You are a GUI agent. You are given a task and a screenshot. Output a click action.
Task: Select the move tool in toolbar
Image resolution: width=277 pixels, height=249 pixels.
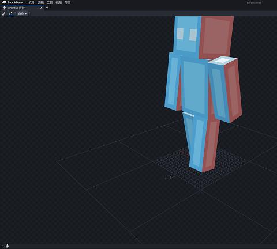coord(3,13)
